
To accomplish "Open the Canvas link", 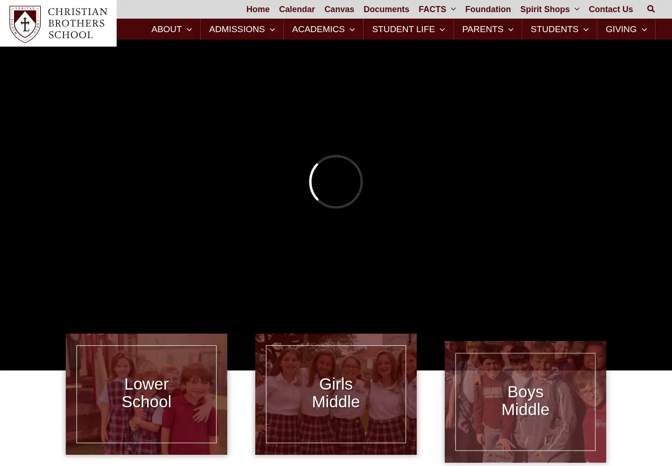I will coord(339,9).
